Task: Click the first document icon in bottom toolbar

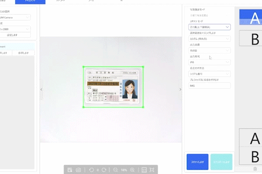Action: point(70,169)
